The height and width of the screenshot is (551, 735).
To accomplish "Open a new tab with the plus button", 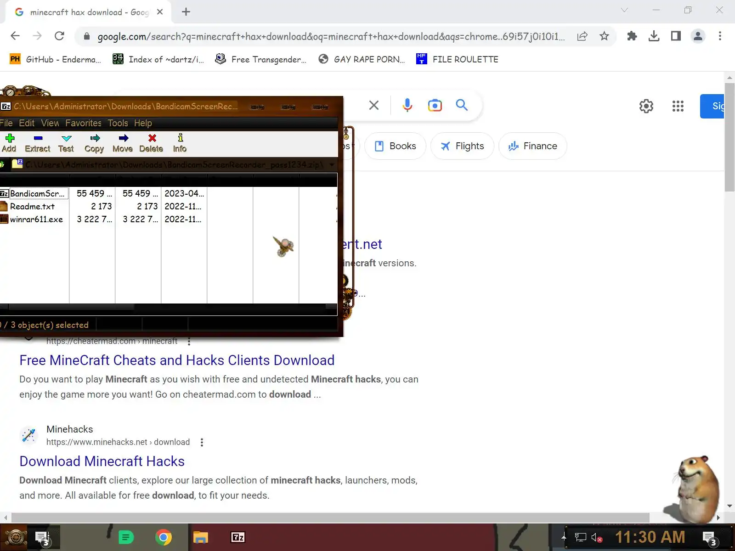I will [x=186, y=12].
